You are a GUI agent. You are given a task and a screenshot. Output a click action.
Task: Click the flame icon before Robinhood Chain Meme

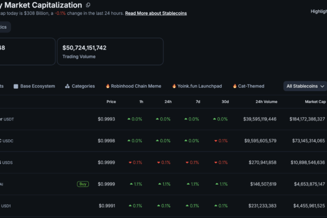(107, 86)
